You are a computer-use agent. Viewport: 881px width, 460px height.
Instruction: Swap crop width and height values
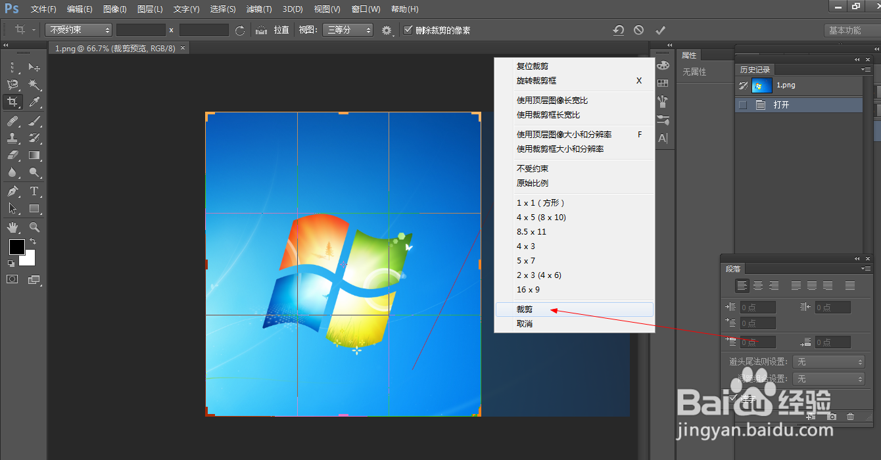click(240, 30)
